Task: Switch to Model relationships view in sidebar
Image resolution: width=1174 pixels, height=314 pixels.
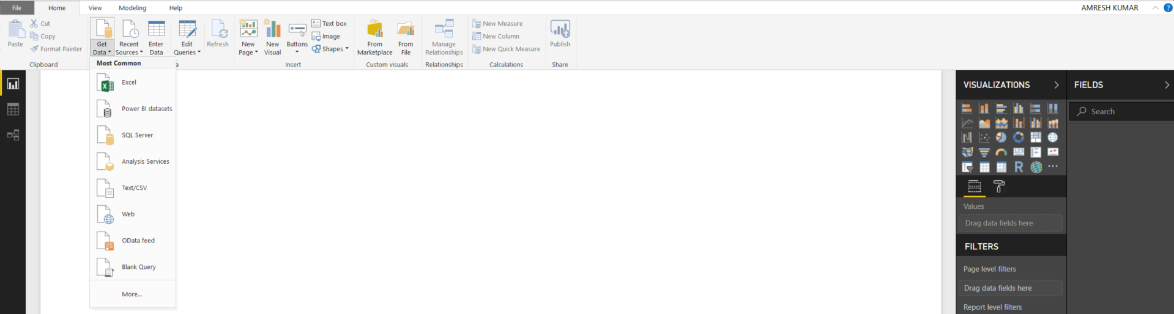Action: tap(13, 135)
